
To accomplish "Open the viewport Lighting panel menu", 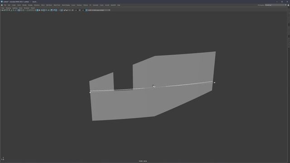I will 15,8.
